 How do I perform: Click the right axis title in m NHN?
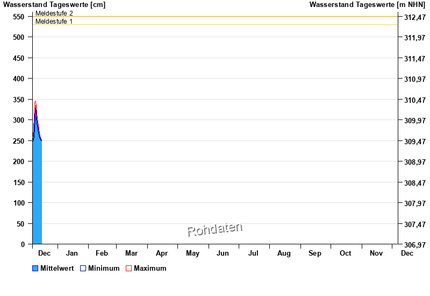tap(368, 5)
